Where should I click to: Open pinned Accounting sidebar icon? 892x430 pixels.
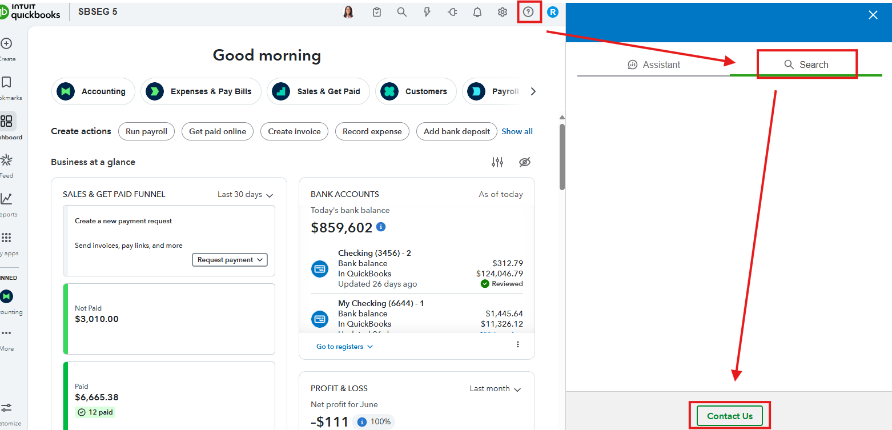6,296
